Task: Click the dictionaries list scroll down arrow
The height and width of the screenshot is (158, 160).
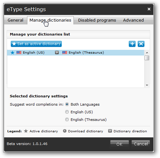Action: point(147,85)
